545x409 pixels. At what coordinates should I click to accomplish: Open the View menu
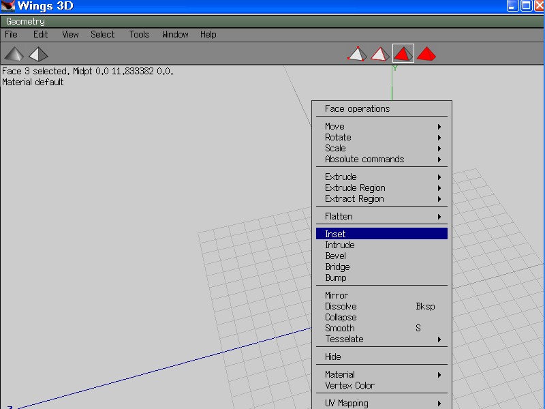point(71,35)
